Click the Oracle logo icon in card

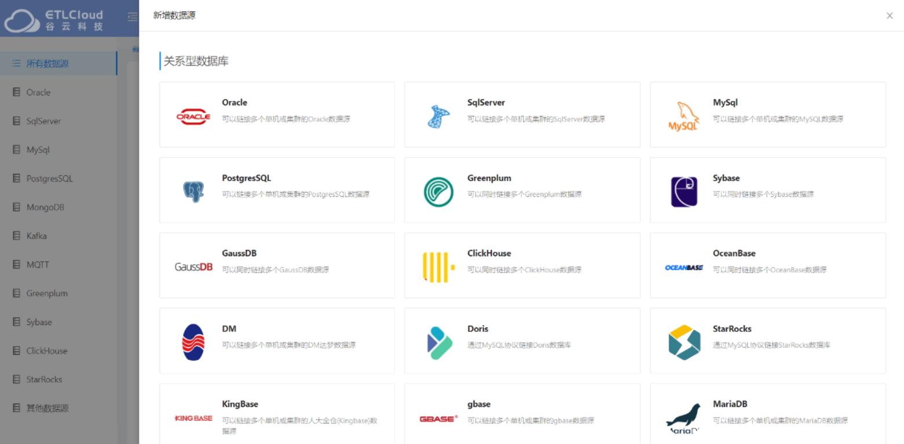click(194, 117)
